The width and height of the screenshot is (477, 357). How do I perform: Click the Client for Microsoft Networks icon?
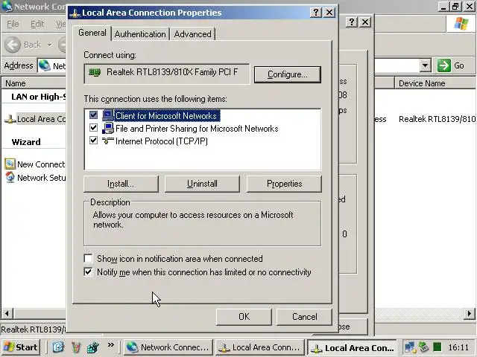pyautogui.click(x=107, y=115)
